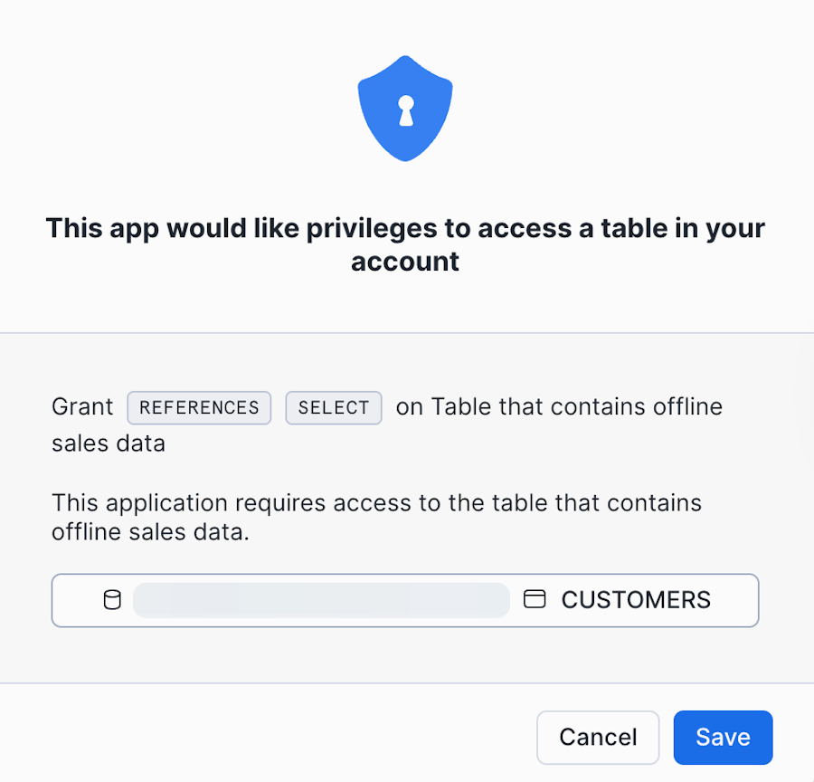Viewport: 814px width, 782px height.
Task: Click the privileges request heading text
Action: point(405,228)
